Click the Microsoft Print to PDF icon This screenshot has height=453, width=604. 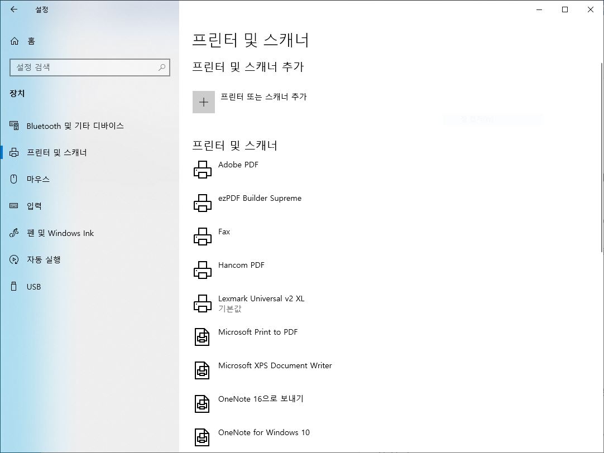point(202,337)
